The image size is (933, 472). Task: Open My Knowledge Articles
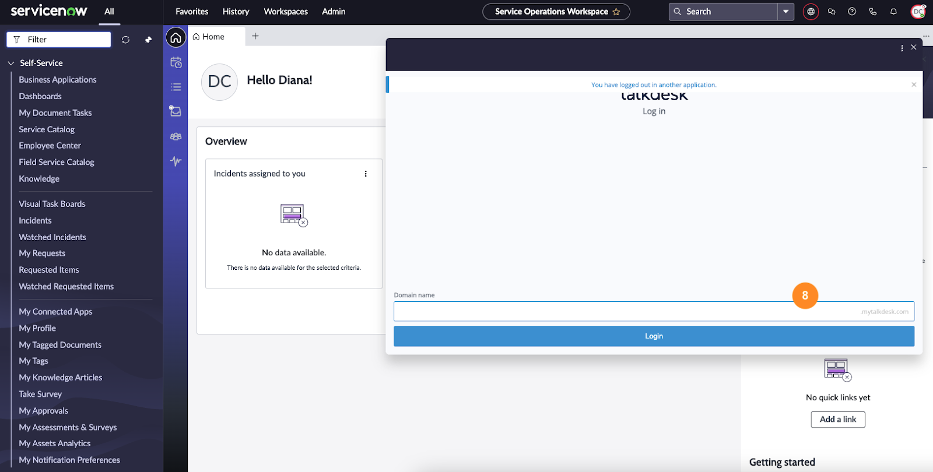(60, 378)
